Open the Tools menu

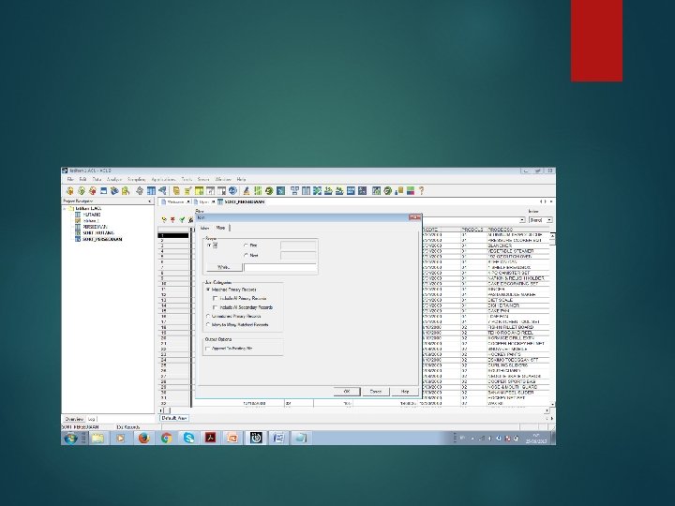click(x=187, y=179)
